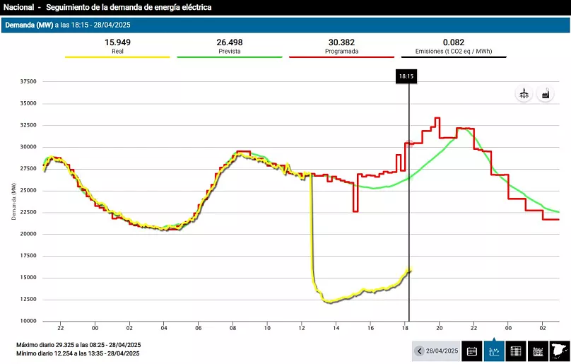Viewport: 571px width, 364px height.
Task: Click the factory emissions icon
Action: pos(545,94)
